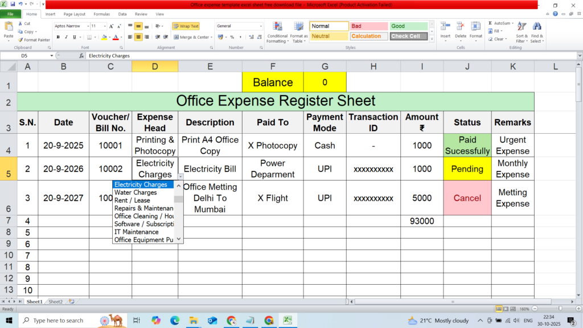The image size is (583, 328).
Task: Toggle Italic formatting in Font group
Action: (66, 37)
